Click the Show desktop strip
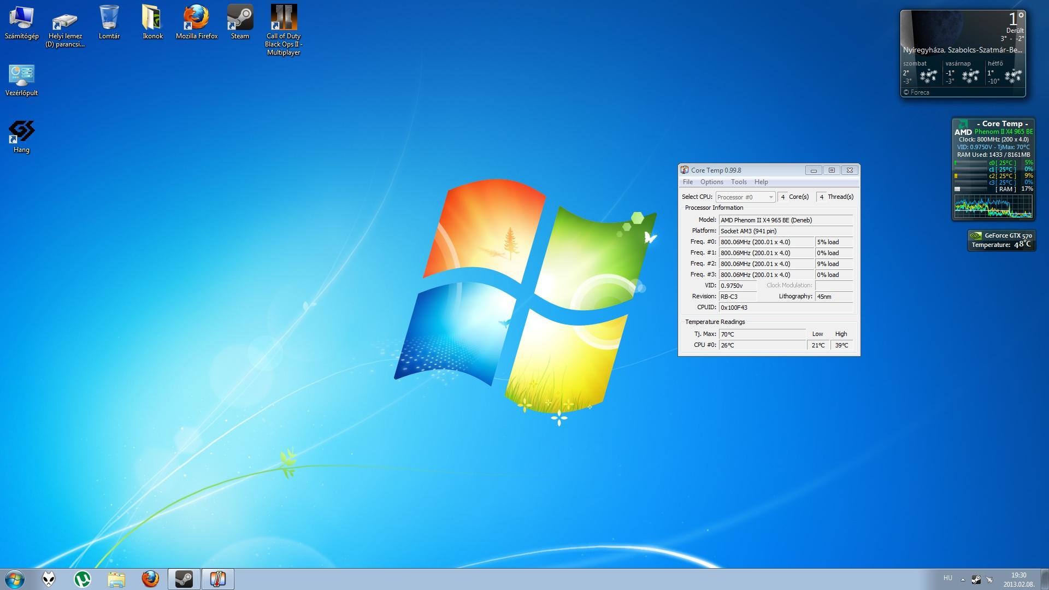1049x590 pixels. pyautogui.click(x=1045, y=579)
